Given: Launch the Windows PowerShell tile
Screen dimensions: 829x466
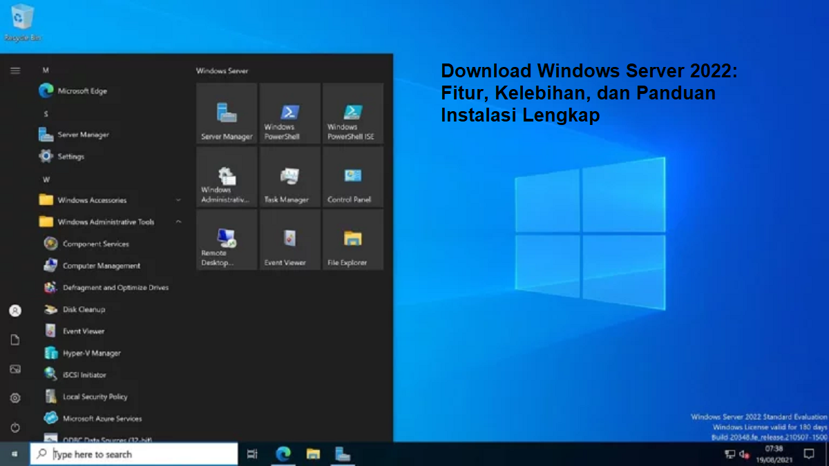Looking at the screenshot, I should (289, 113).
